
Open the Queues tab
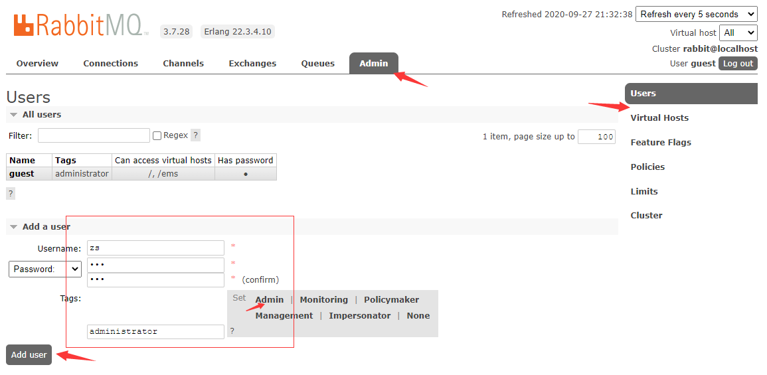click(318, 63)
